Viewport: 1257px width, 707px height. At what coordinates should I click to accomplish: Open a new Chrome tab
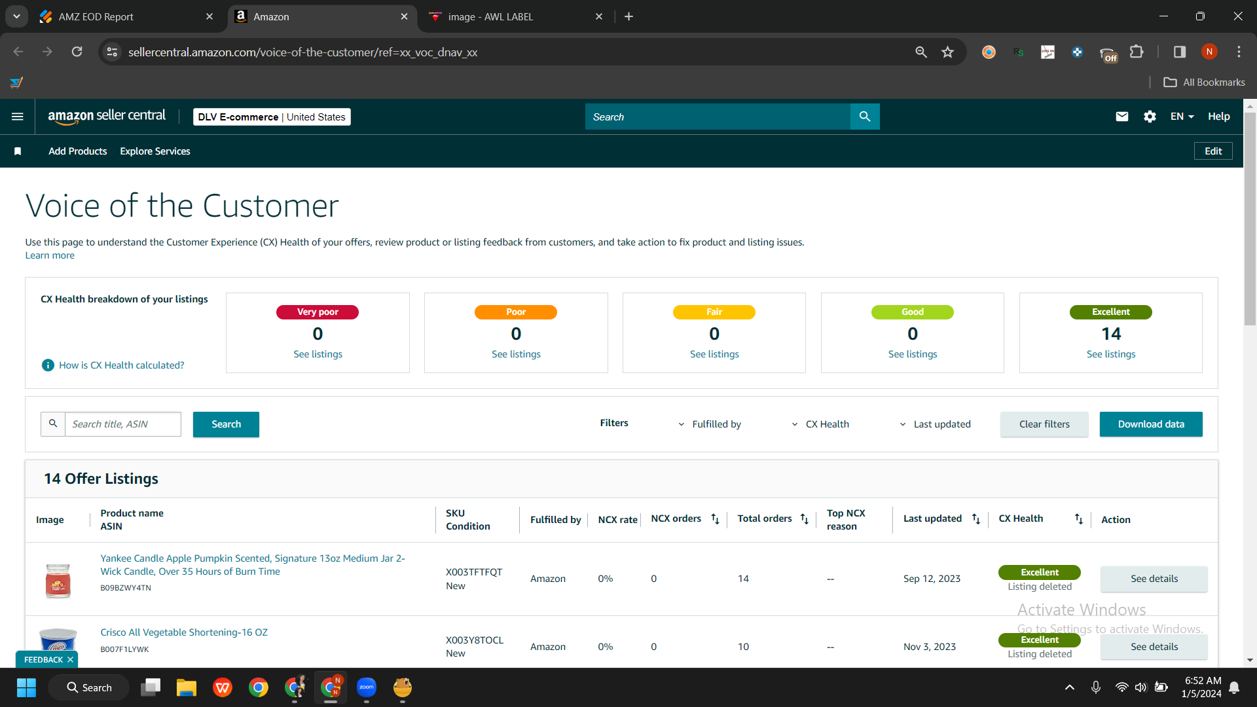point(629,16)
